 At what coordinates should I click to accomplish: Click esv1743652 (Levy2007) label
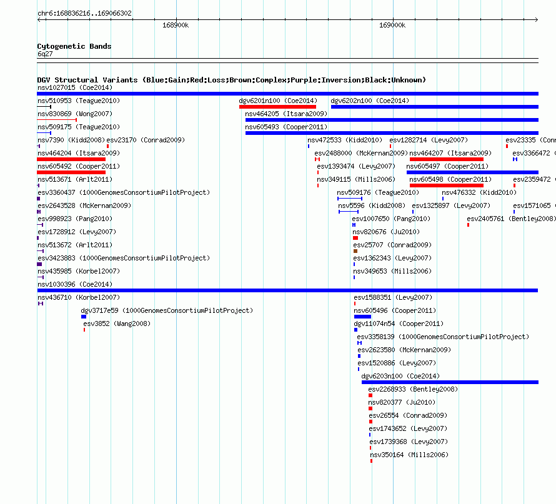click(x=408, y=428)
